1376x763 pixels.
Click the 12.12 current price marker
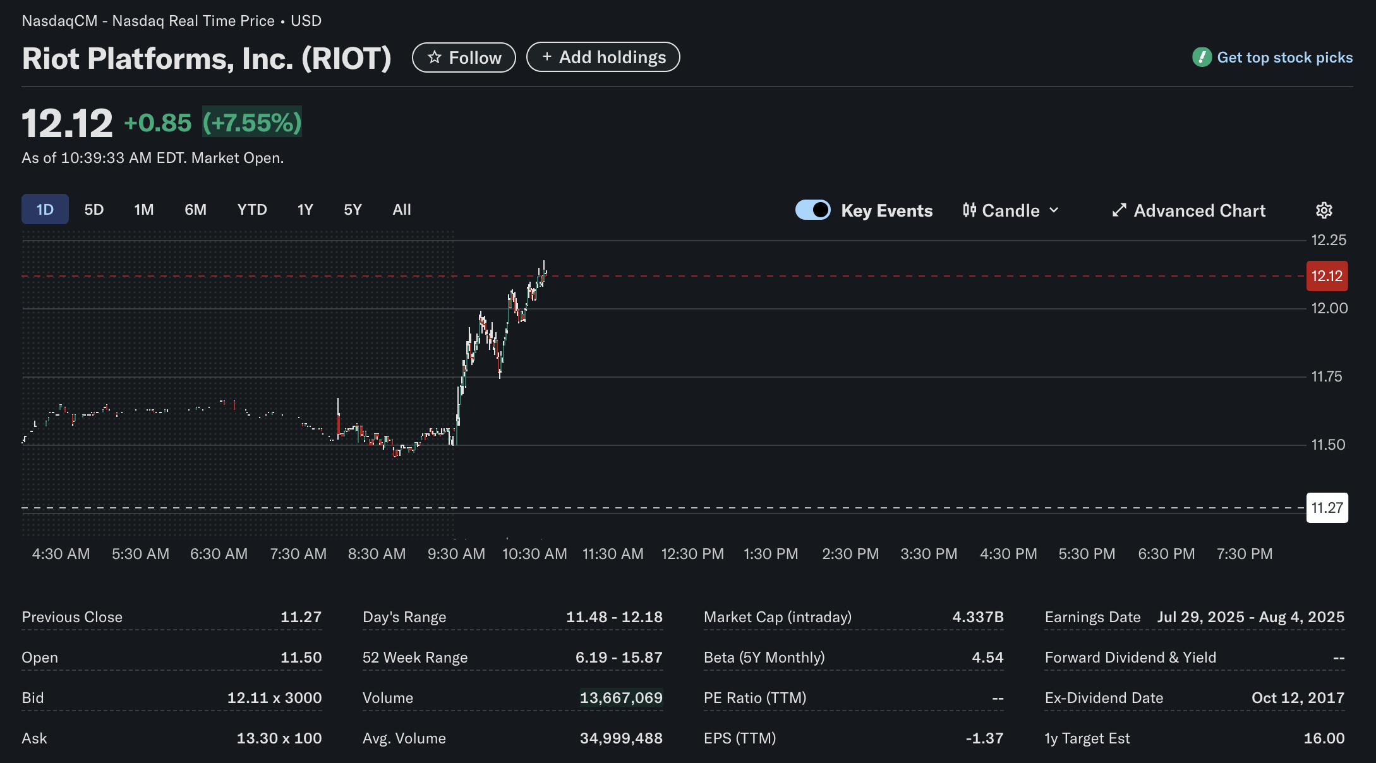1327,276
